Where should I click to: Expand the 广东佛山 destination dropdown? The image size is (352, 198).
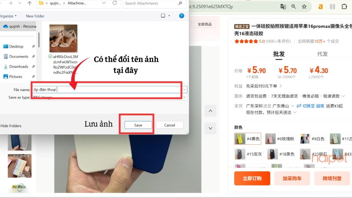click(x=292, y=106)
